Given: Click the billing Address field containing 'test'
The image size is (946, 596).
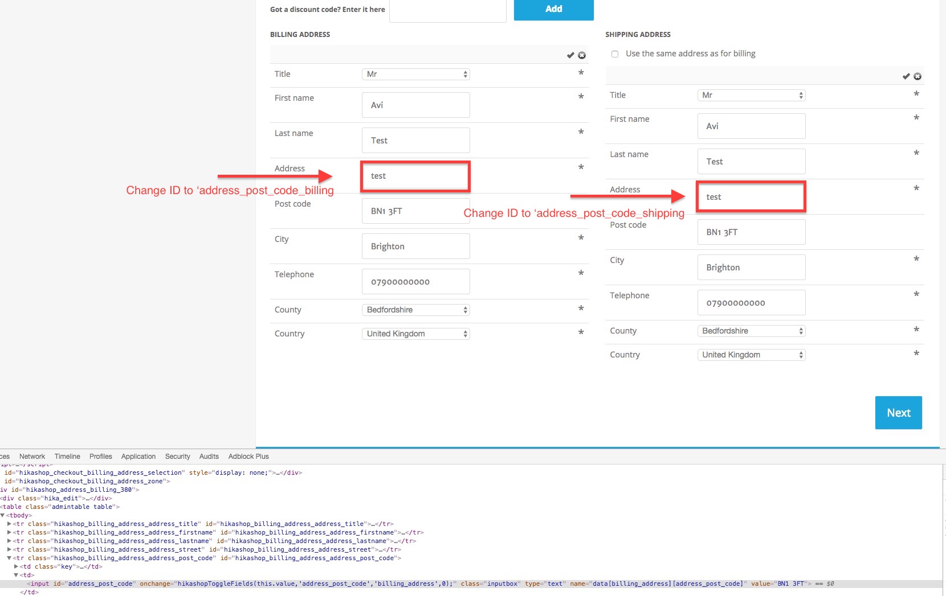Looking at the screenshot, I should [x=415, y=176].
